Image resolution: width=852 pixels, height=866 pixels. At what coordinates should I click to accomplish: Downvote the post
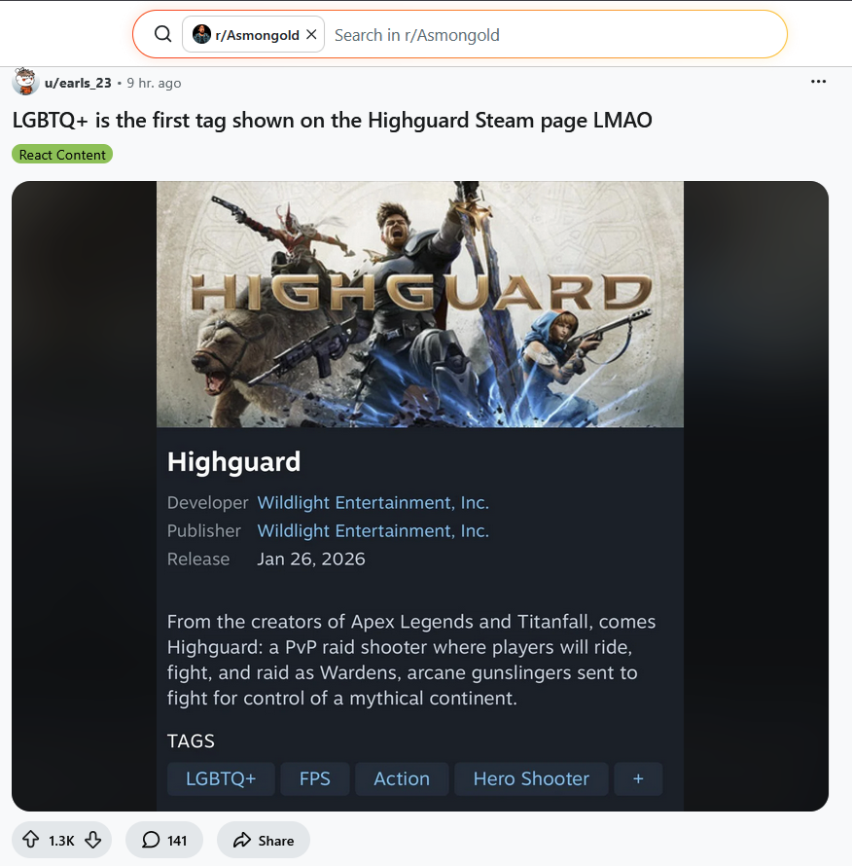click(92, 840)
